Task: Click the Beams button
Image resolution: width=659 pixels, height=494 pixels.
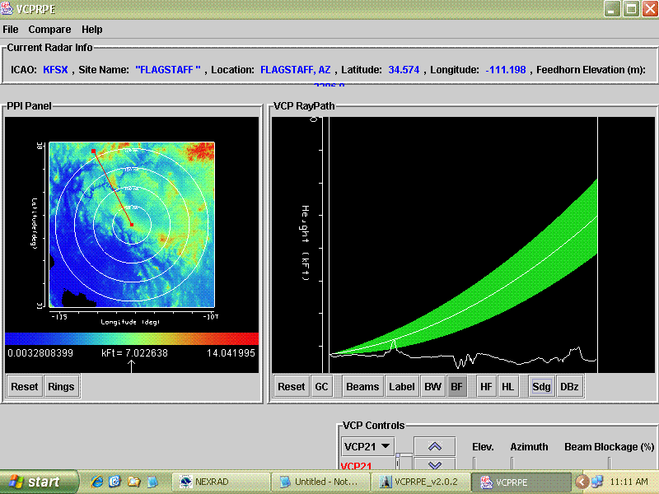Action: (362, 386)
